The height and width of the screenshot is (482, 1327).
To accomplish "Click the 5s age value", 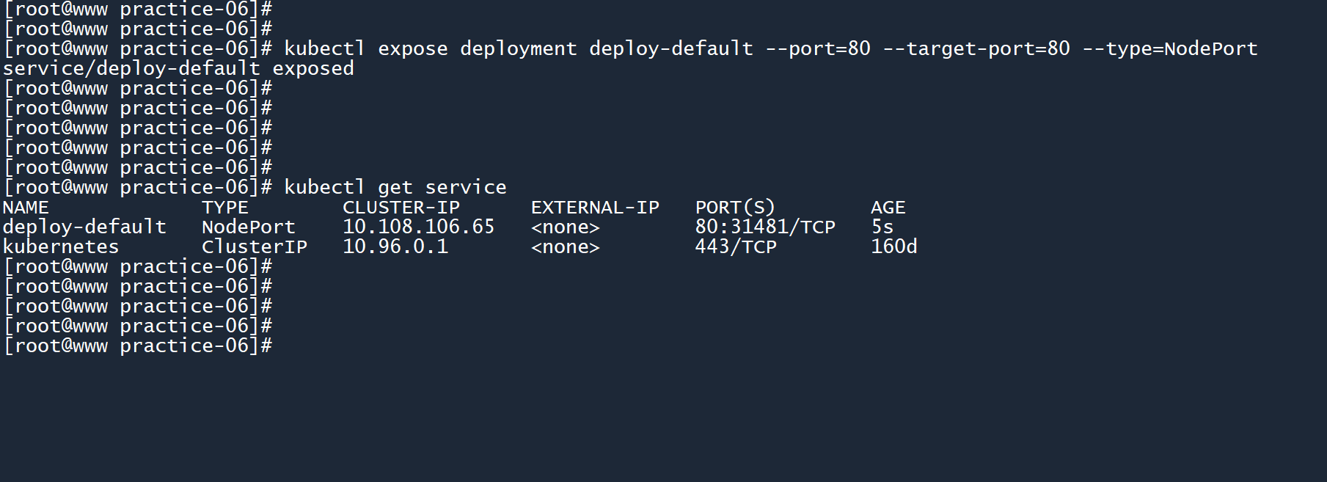I will pos(882,227).
